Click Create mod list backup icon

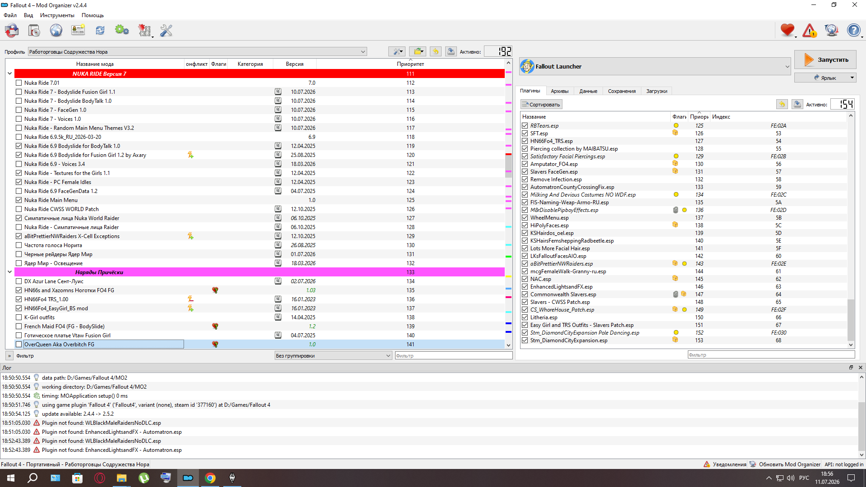(x=451, y=51)
